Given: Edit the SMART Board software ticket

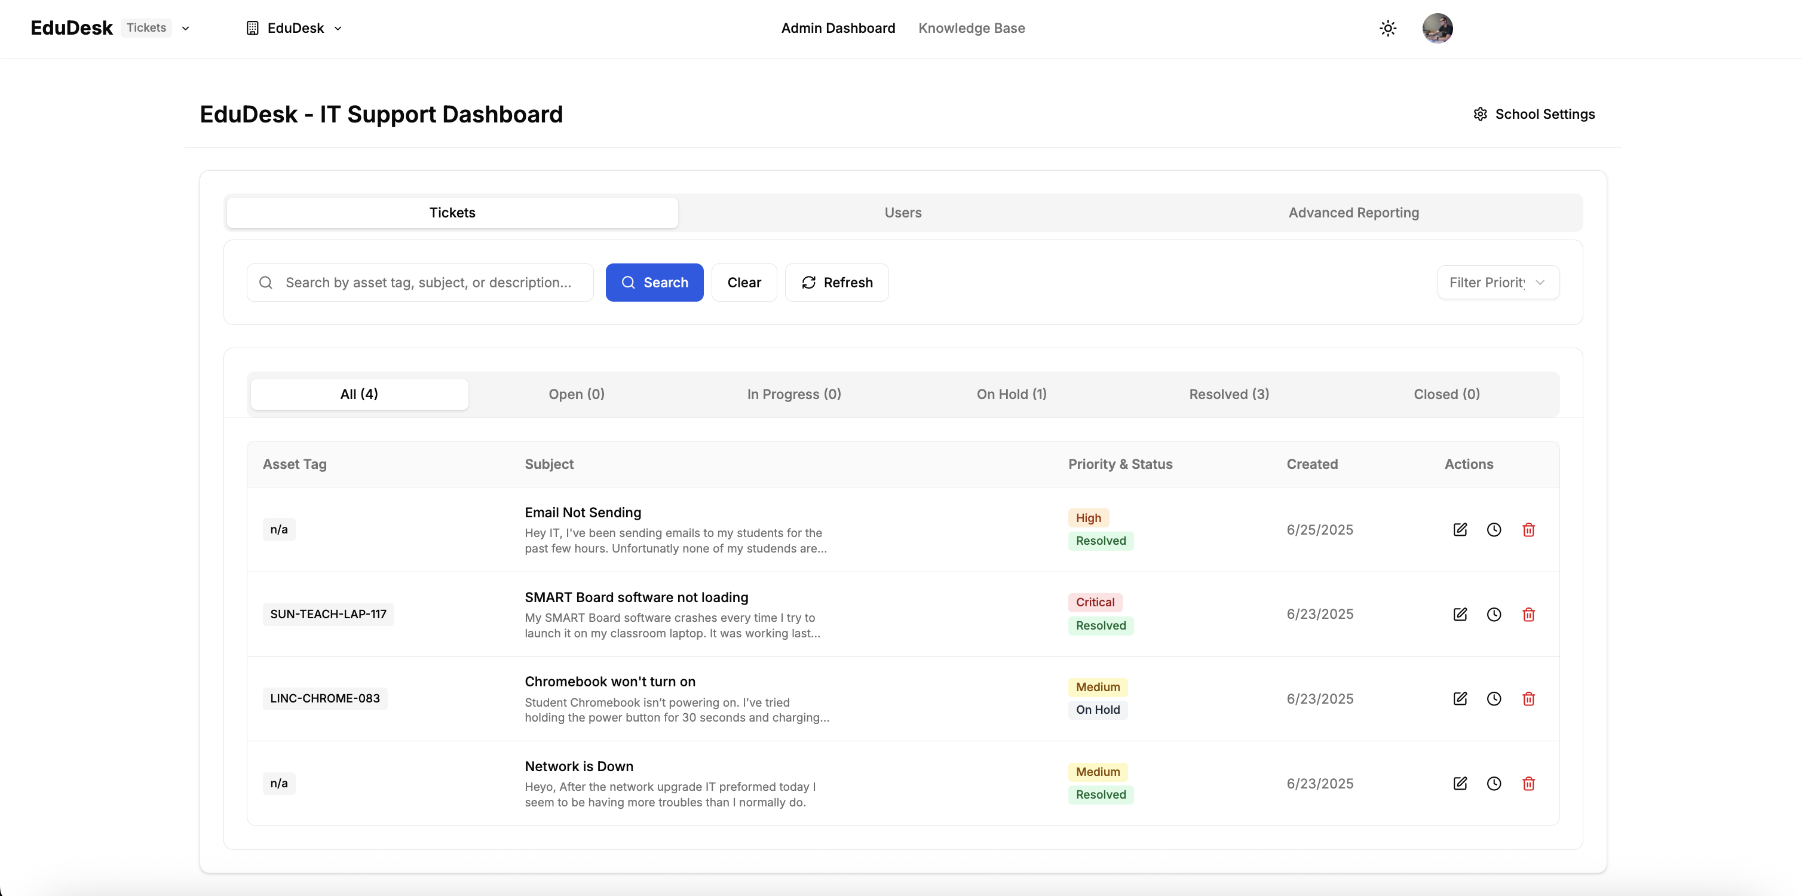Looking at the screenshot, I should pyautogui.click(x=1459, y=614).
